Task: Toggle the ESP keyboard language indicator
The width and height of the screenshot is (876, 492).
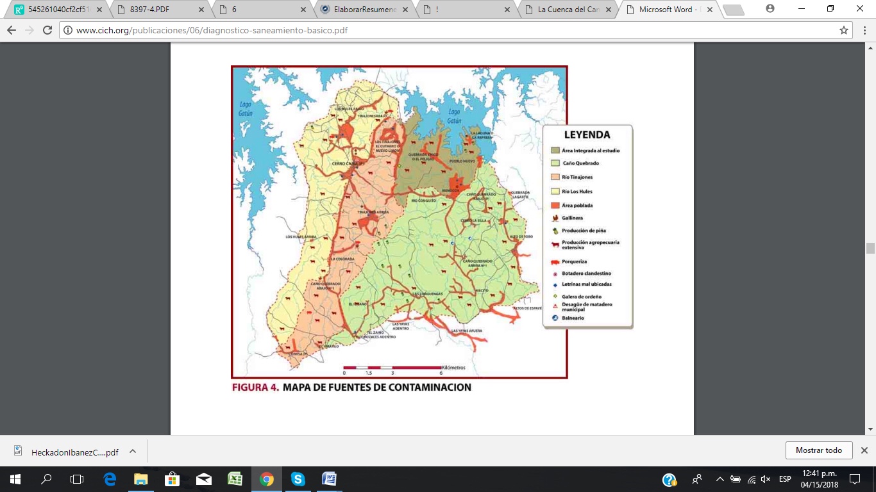Action: coord(785,479)
